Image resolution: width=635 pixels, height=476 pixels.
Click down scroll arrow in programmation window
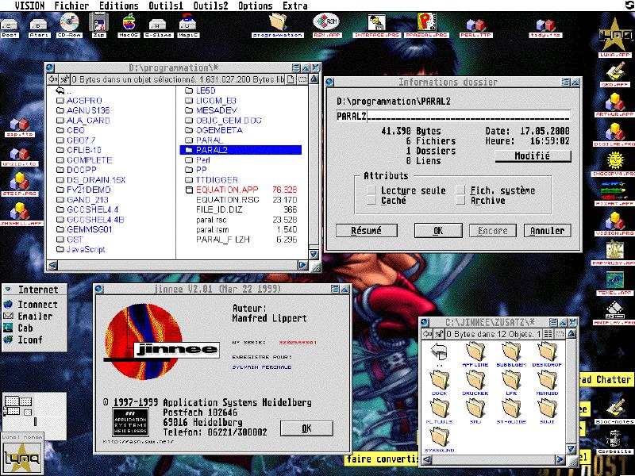pos(314,254)
